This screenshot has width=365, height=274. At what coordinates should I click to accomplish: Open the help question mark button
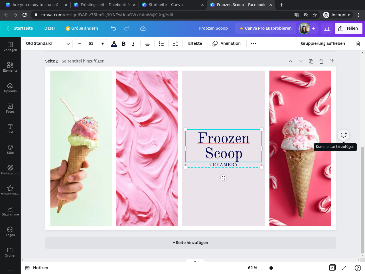click(x=358, y=268)
